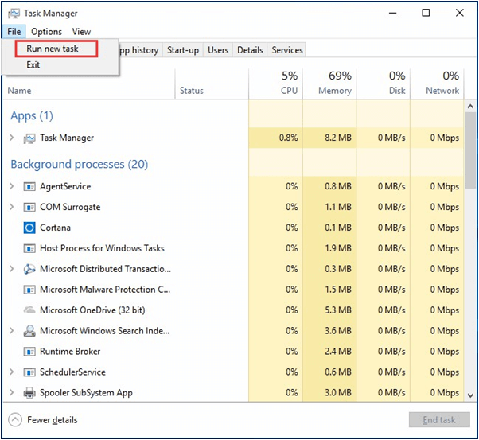This screenshot has width=479, height=440.
Task: Sort by the Name column header
Action: [89, 84]
